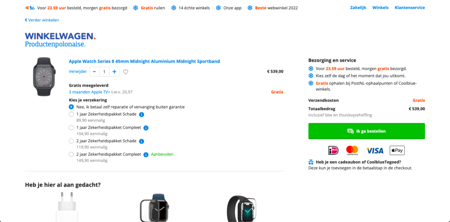The height and width of the screenshot is (222, 450).
Task: Open info for 2 jaar Zekerheidspakket Compleet
Action: coord(146,155)
